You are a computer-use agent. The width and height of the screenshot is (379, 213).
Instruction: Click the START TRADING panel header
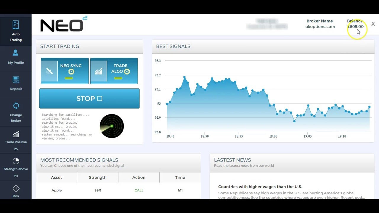89,46
